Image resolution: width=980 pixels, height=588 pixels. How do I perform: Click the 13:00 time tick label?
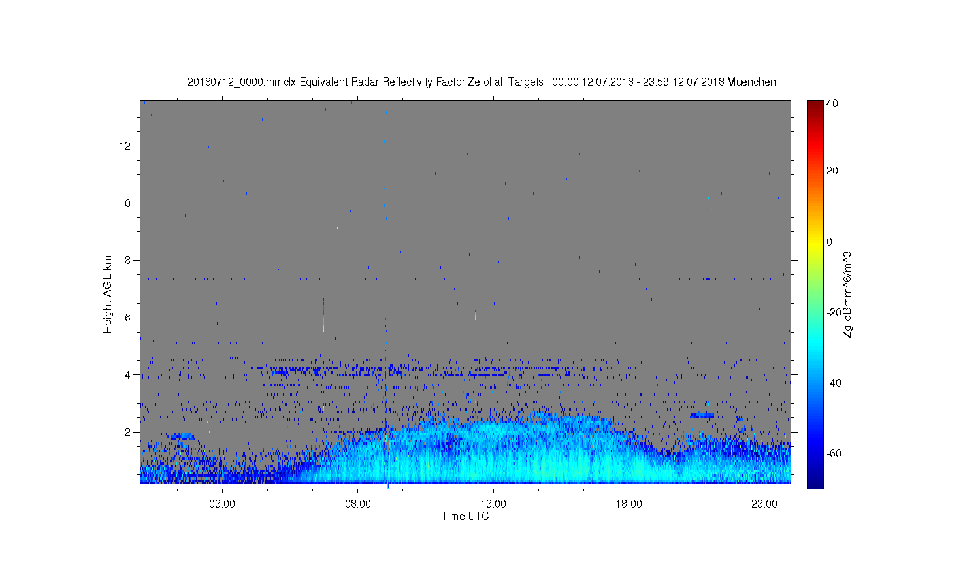tap(493, 504)
